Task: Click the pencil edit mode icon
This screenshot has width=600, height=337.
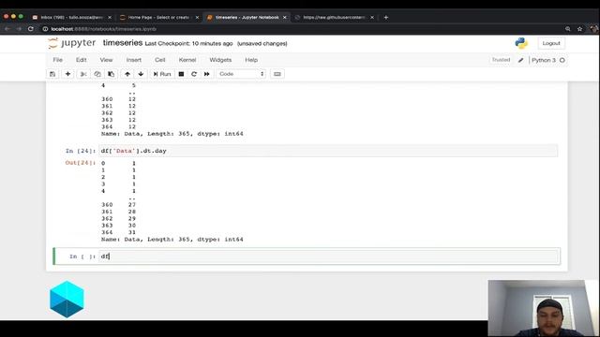Action: click(520, 60)
